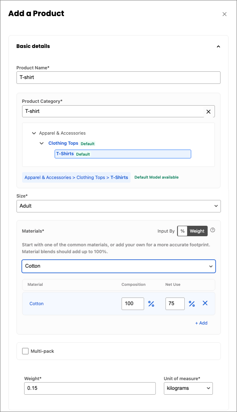
Task: Click the Composition percent icon
Action: tap(151, 304)
